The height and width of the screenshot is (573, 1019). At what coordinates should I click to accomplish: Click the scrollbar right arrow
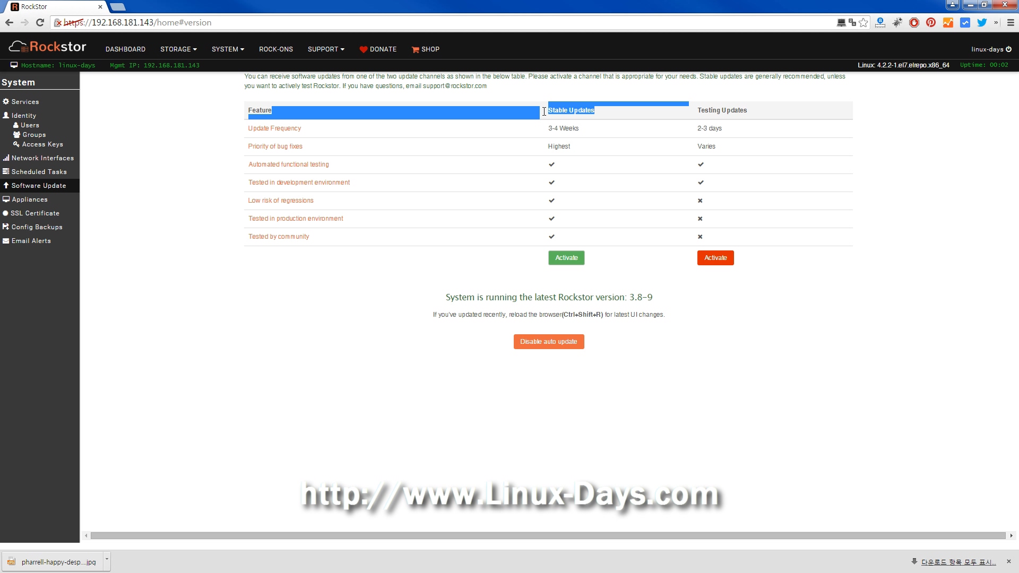1012,536
